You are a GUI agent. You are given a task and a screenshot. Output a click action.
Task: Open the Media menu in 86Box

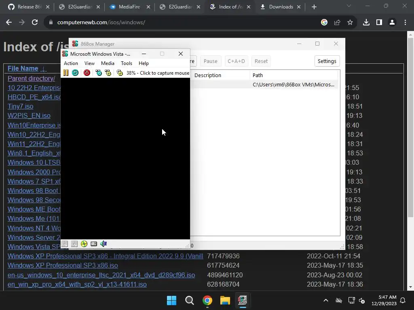tap(108, 63)
